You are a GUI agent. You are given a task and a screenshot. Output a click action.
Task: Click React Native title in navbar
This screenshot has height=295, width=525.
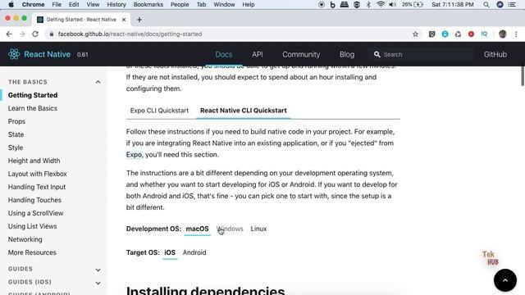point(48,54)
